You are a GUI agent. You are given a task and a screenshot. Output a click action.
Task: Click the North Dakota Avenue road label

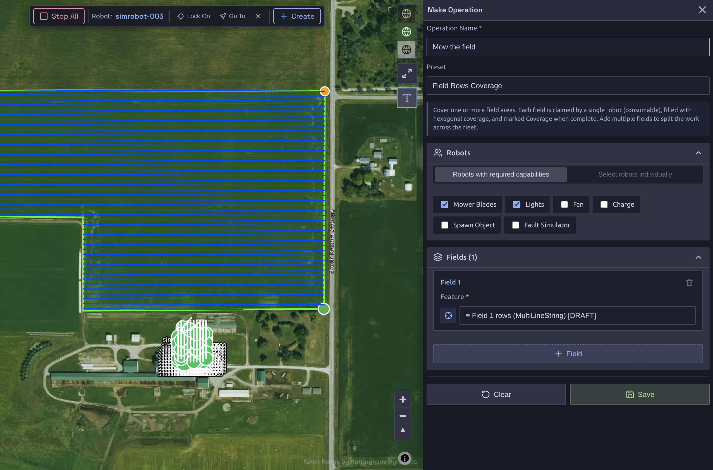pos(332,242)
